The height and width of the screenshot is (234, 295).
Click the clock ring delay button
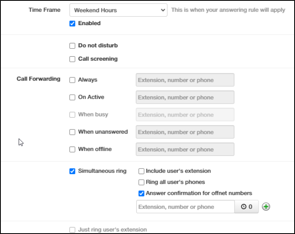247,207
